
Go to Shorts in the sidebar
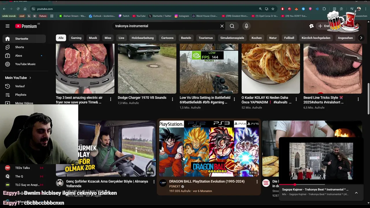pos(24,47)
